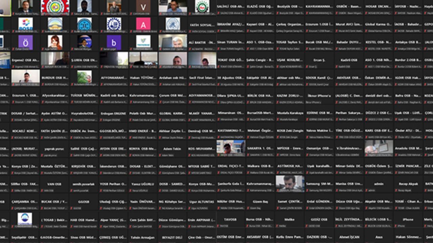Select the AFYONKARAHİ participant tile

coord(114,78)
